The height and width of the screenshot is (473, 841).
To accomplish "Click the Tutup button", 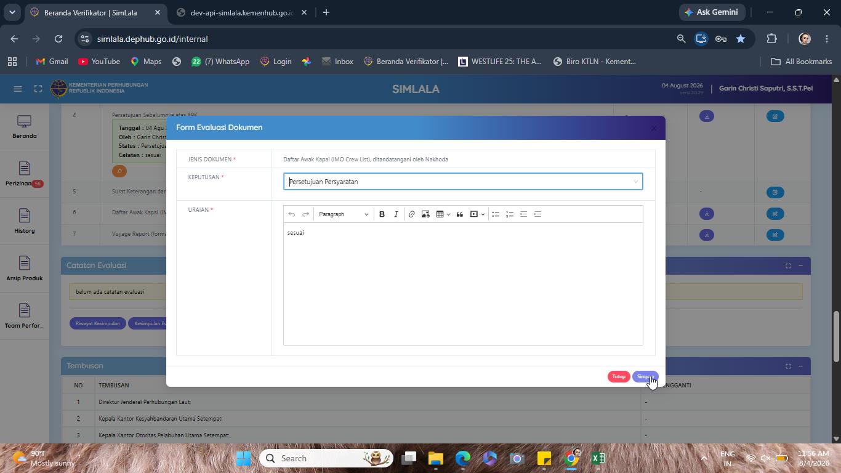I will click(619, 377).
